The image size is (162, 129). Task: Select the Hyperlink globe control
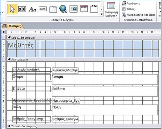coord(63,9)
